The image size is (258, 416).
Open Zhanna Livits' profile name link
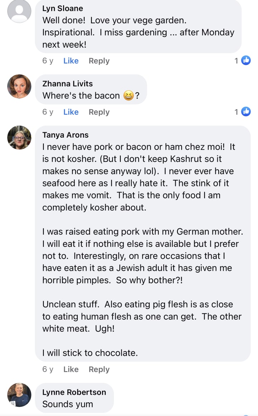pos(67,83)
